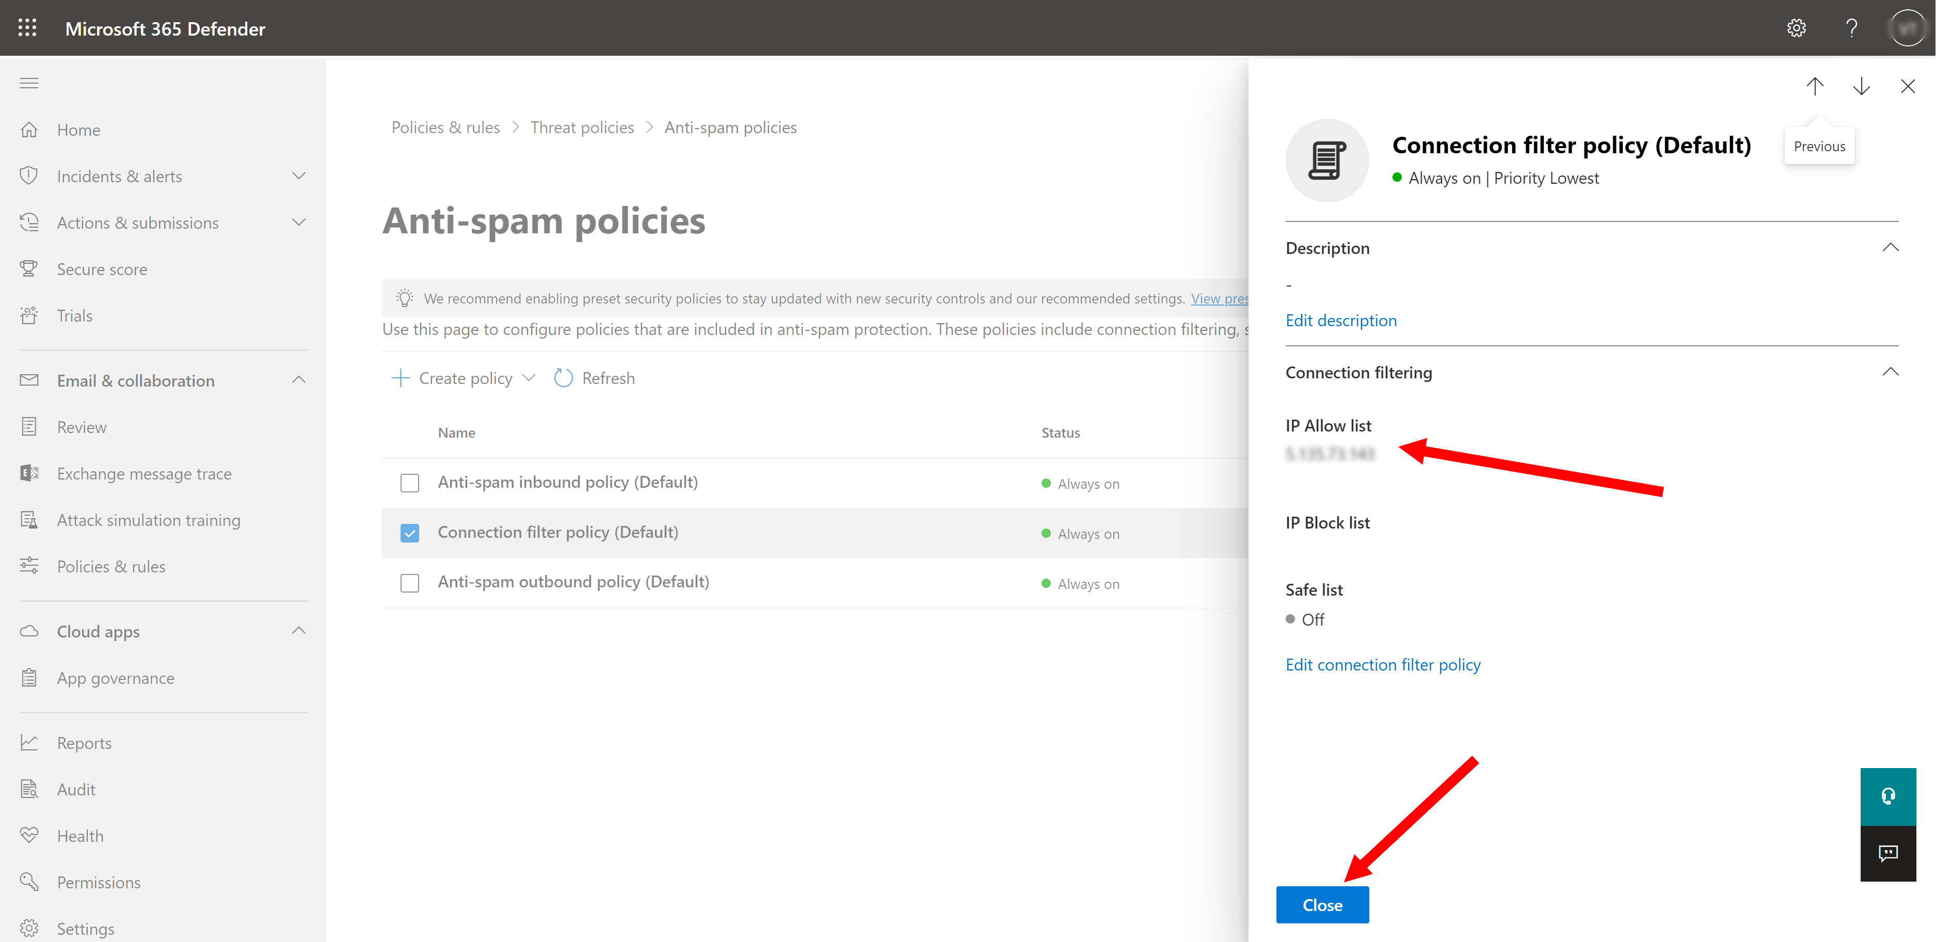Screen dimensions: 1936x942
Task: Click the Safe list Off status
Action: [x=1305, y=619]
